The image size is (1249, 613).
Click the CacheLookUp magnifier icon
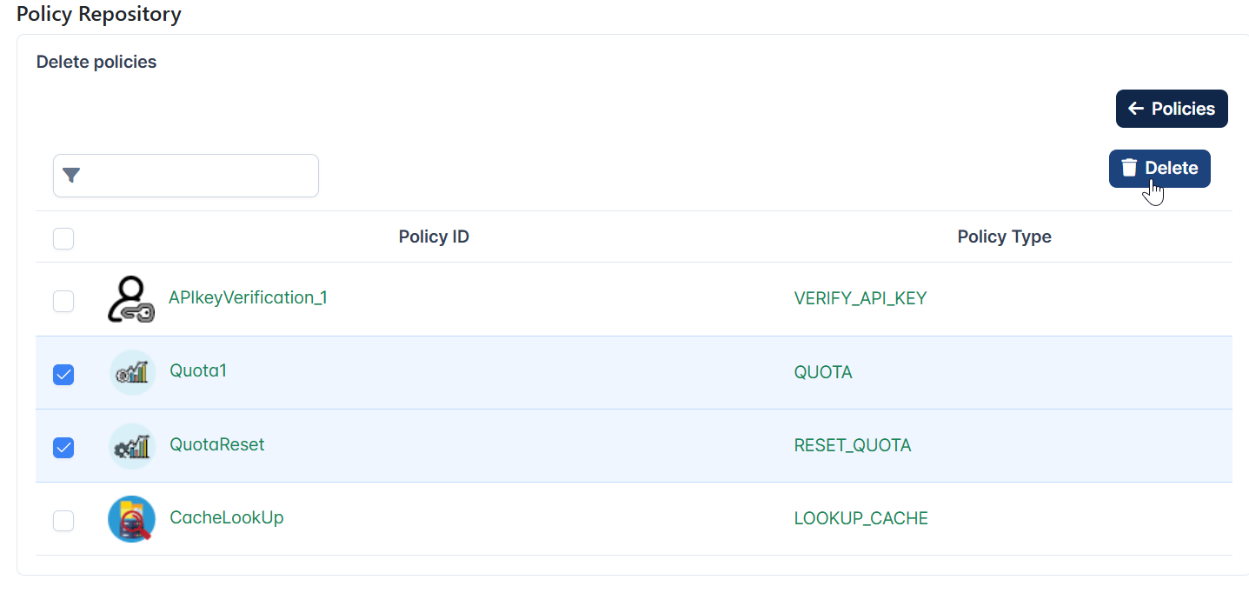[x=131, y=519]
